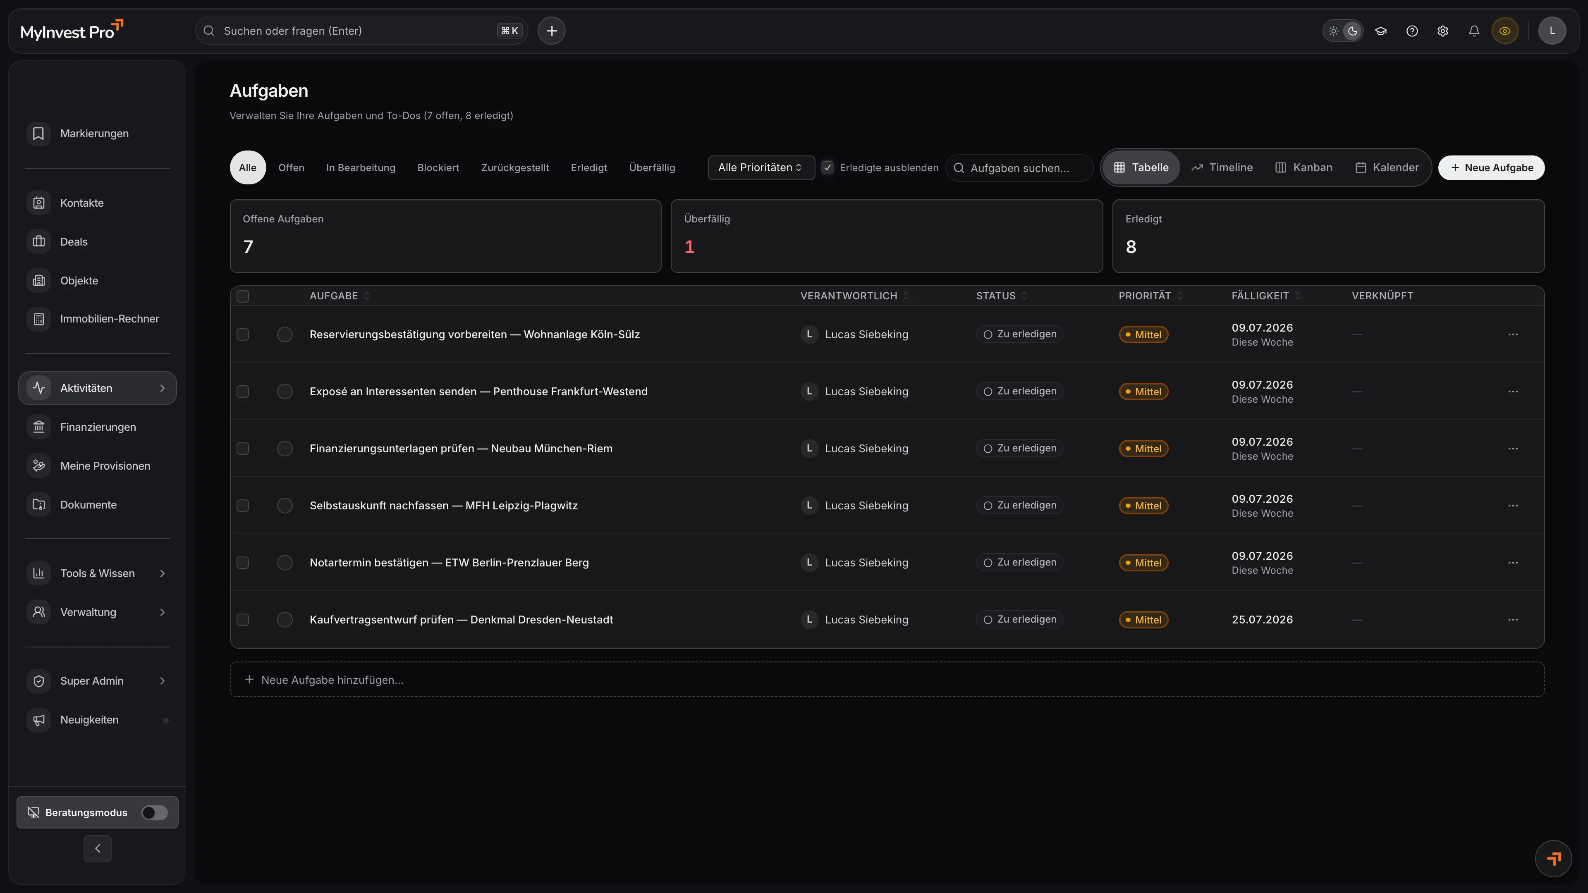The width and height of the screenshot is (1588, 893).
Task: Open Immobilien-Rechner calculator icon
Action: (x=38, y=319)
